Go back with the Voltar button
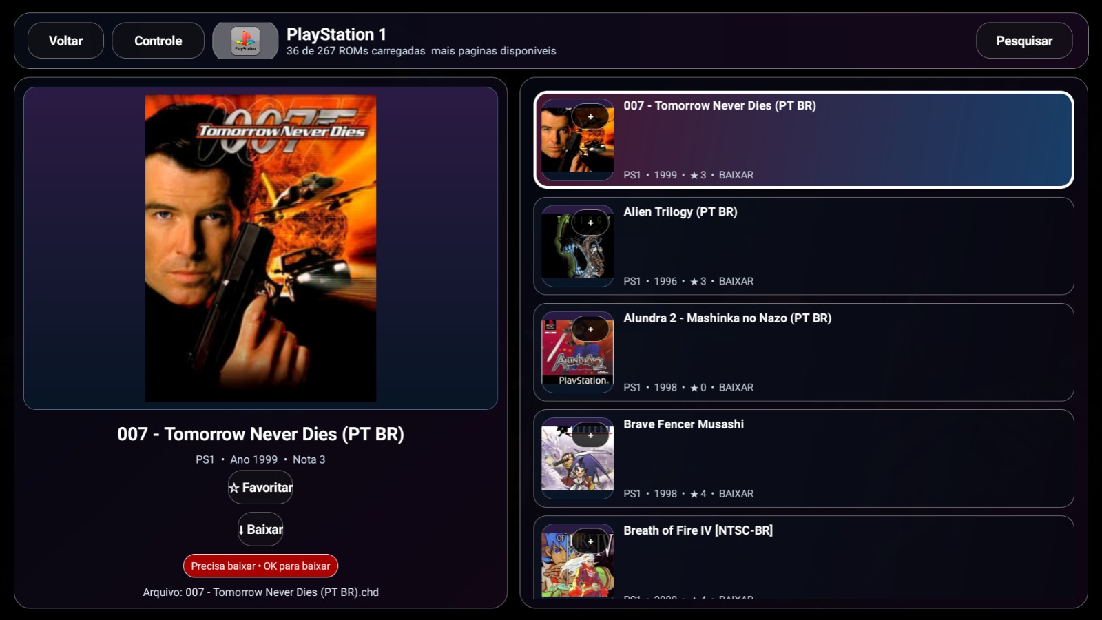 click(x=65, y=41)
